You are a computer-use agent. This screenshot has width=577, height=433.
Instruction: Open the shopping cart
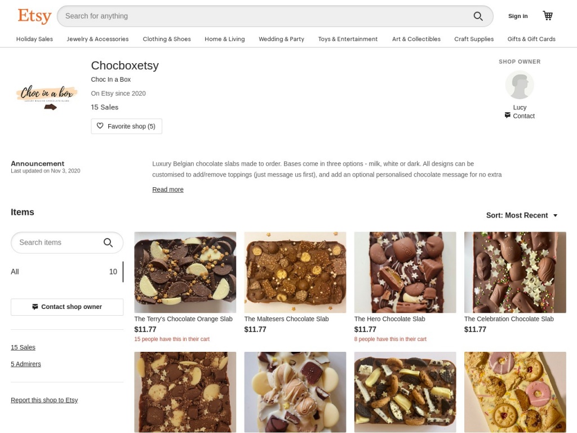point(548,16)
